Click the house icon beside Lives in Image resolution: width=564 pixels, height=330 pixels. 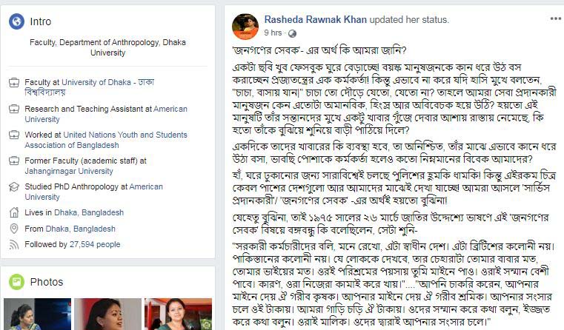(13, 212)
